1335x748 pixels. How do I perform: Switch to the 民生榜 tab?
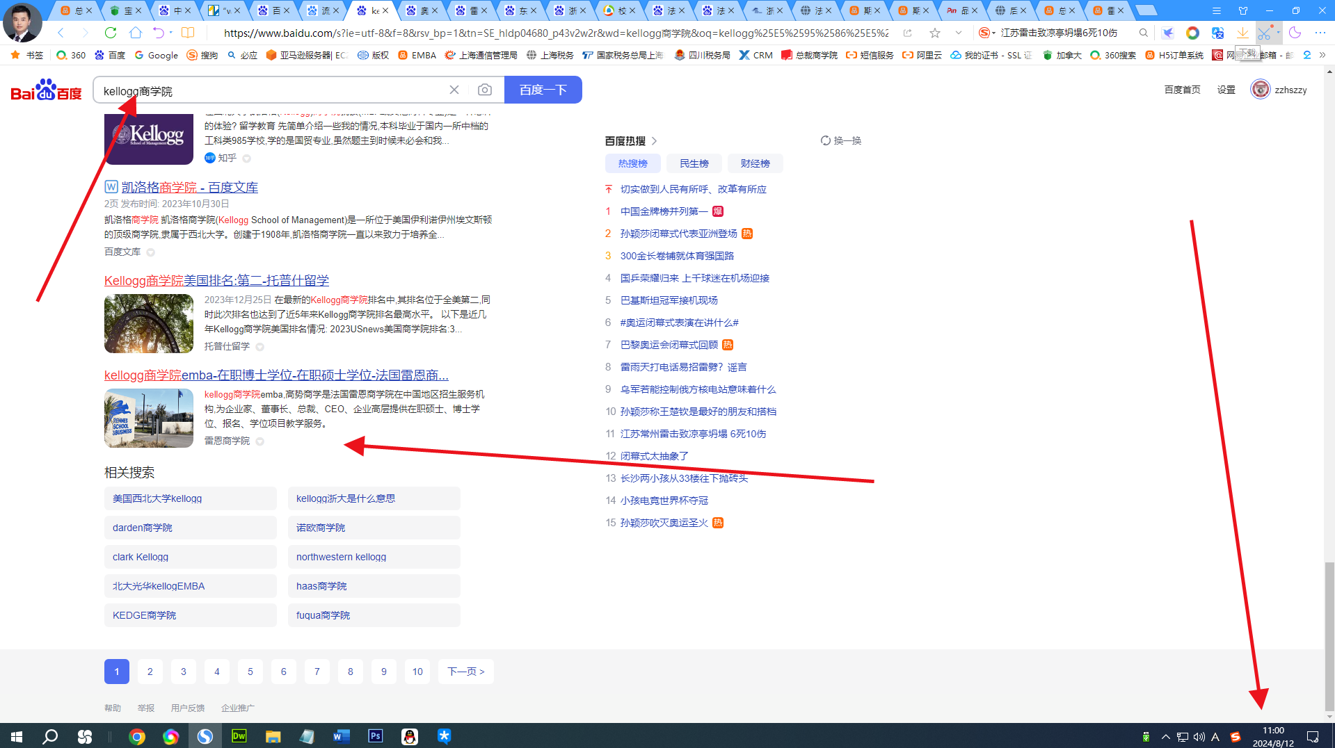[x=694, y=163]
